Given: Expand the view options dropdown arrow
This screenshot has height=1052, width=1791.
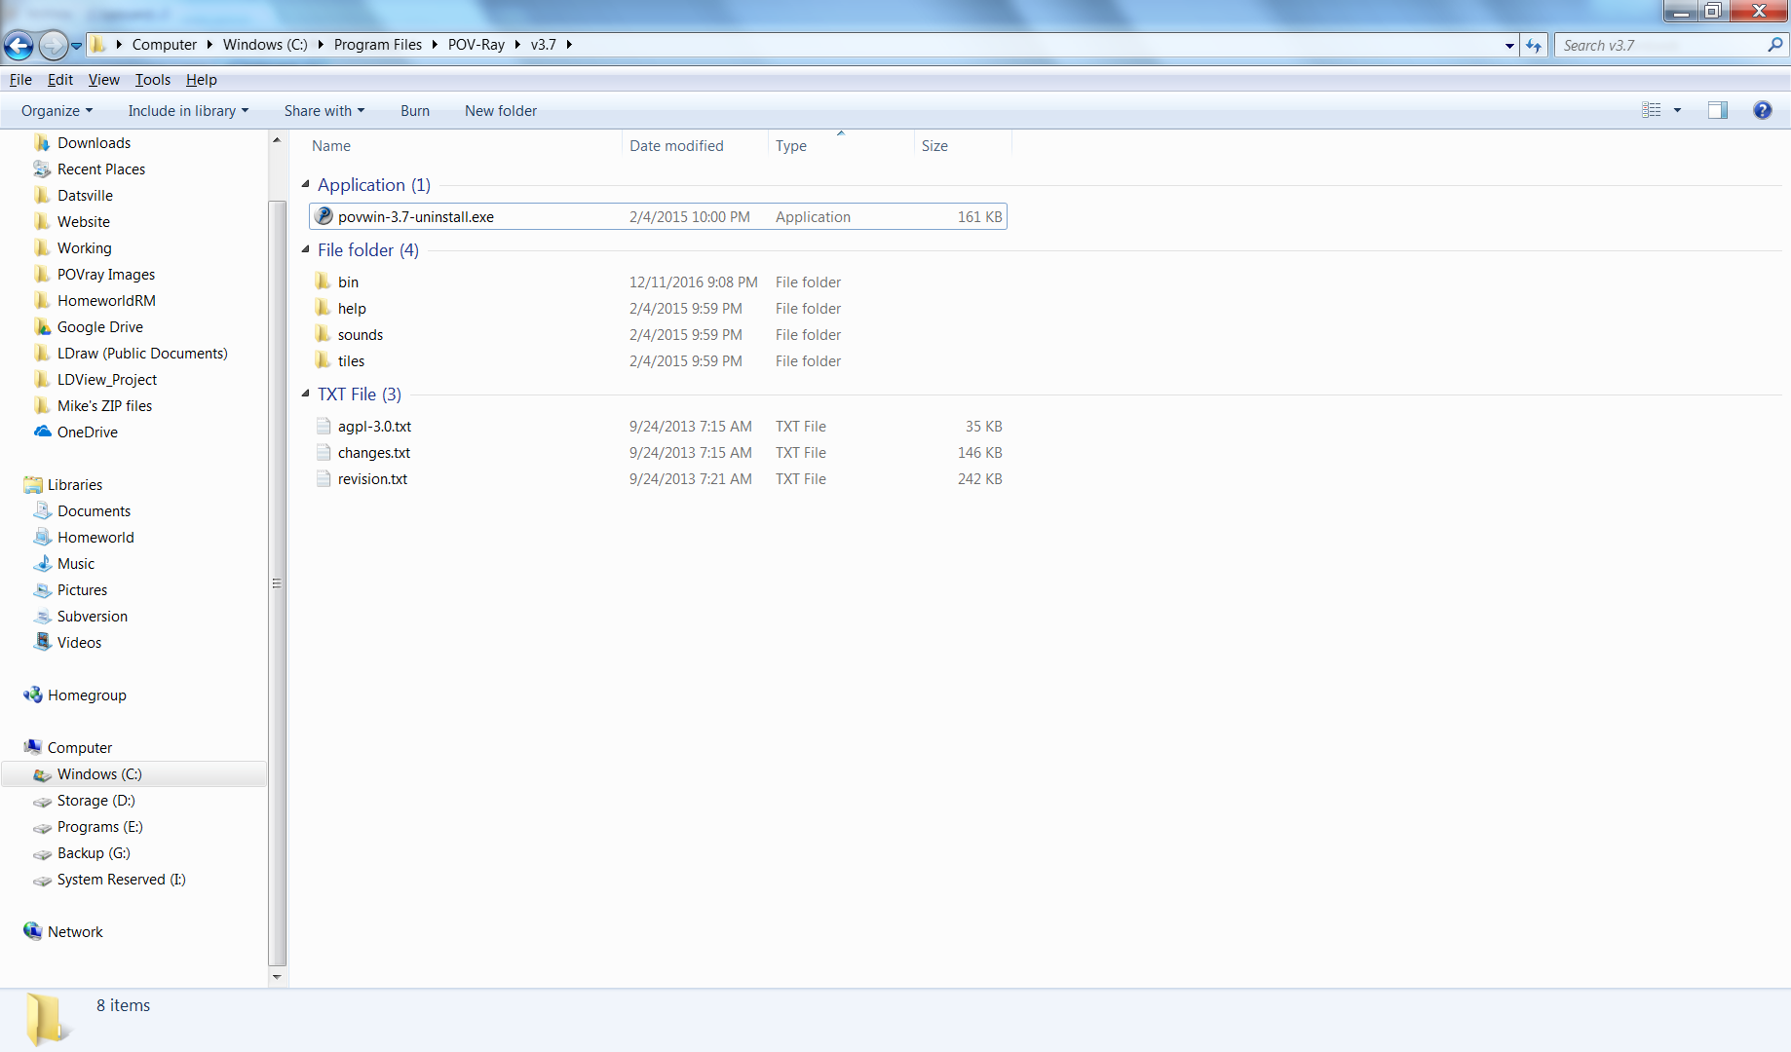Looking at the screenshot, I should pyautogui.click(x=1677, y=110).
